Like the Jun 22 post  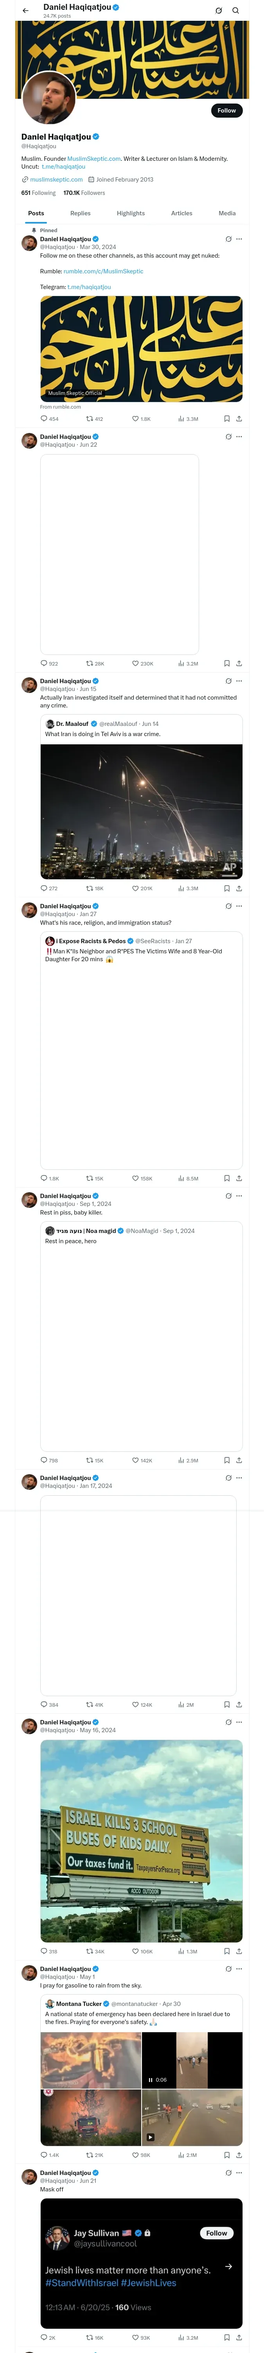[x=136, y=663]
